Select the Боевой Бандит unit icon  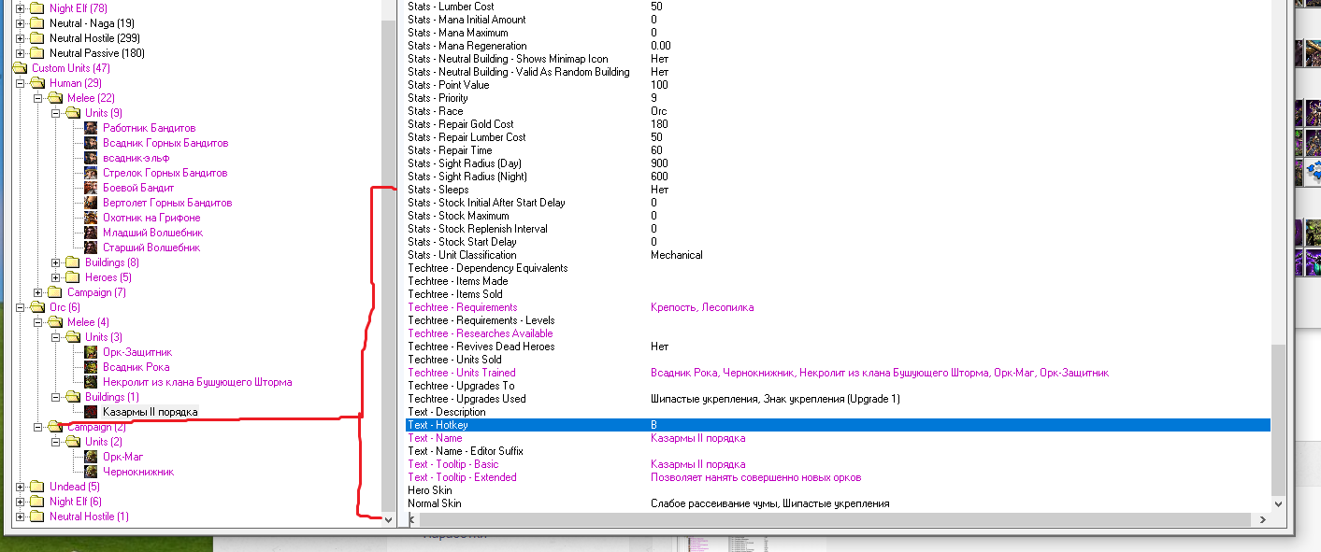[91, 188]
